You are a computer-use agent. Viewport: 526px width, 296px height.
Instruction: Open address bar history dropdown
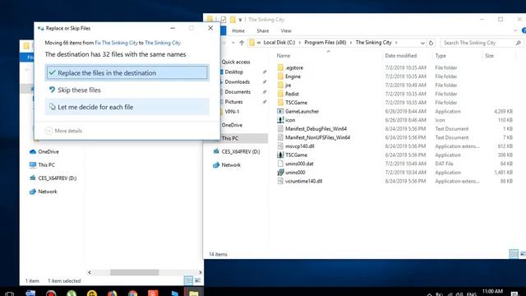click(x=422, y=43)
